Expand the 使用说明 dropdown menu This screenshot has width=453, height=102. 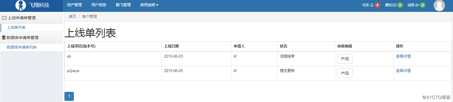pyautogui.click(x=149, y=5)
